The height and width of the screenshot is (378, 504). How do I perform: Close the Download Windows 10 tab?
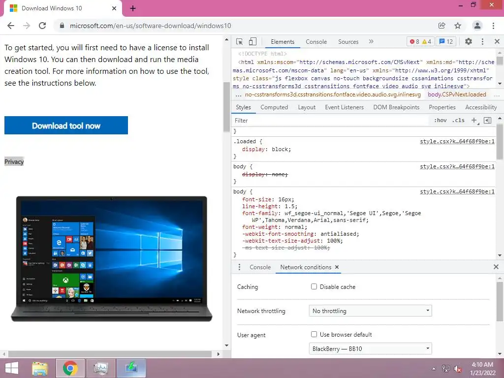114,8
